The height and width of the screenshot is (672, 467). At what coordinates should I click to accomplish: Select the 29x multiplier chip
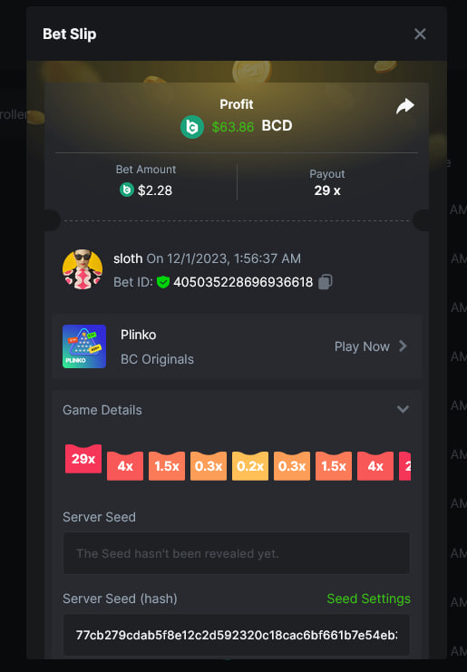tap(83, 459)
